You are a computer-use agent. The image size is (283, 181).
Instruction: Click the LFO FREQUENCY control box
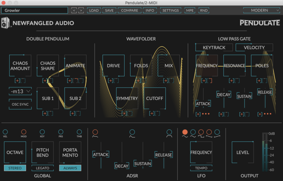201,152
